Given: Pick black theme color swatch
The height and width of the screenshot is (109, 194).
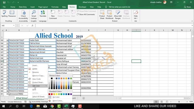Looking at the screenshot, I should (x=52, y=78).
